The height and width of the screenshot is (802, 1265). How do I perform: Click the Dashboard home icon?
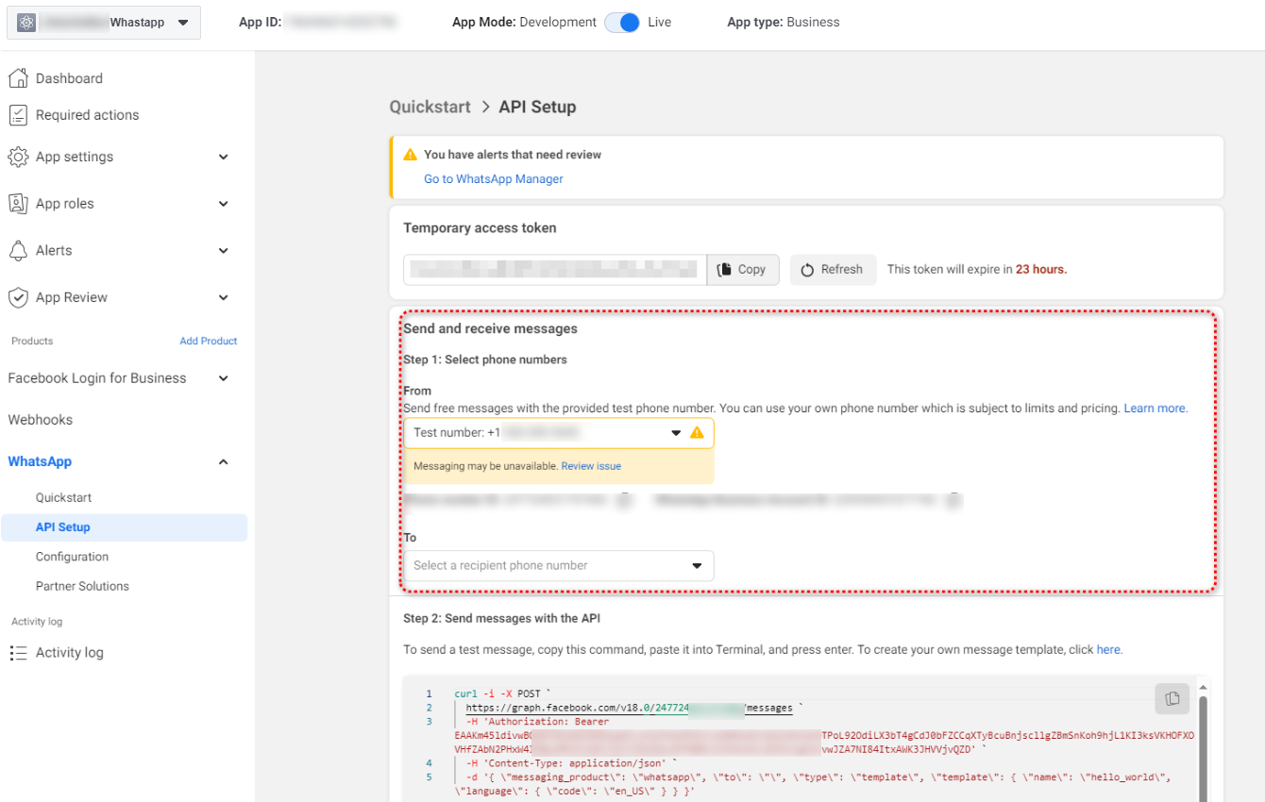coord(18,78)
